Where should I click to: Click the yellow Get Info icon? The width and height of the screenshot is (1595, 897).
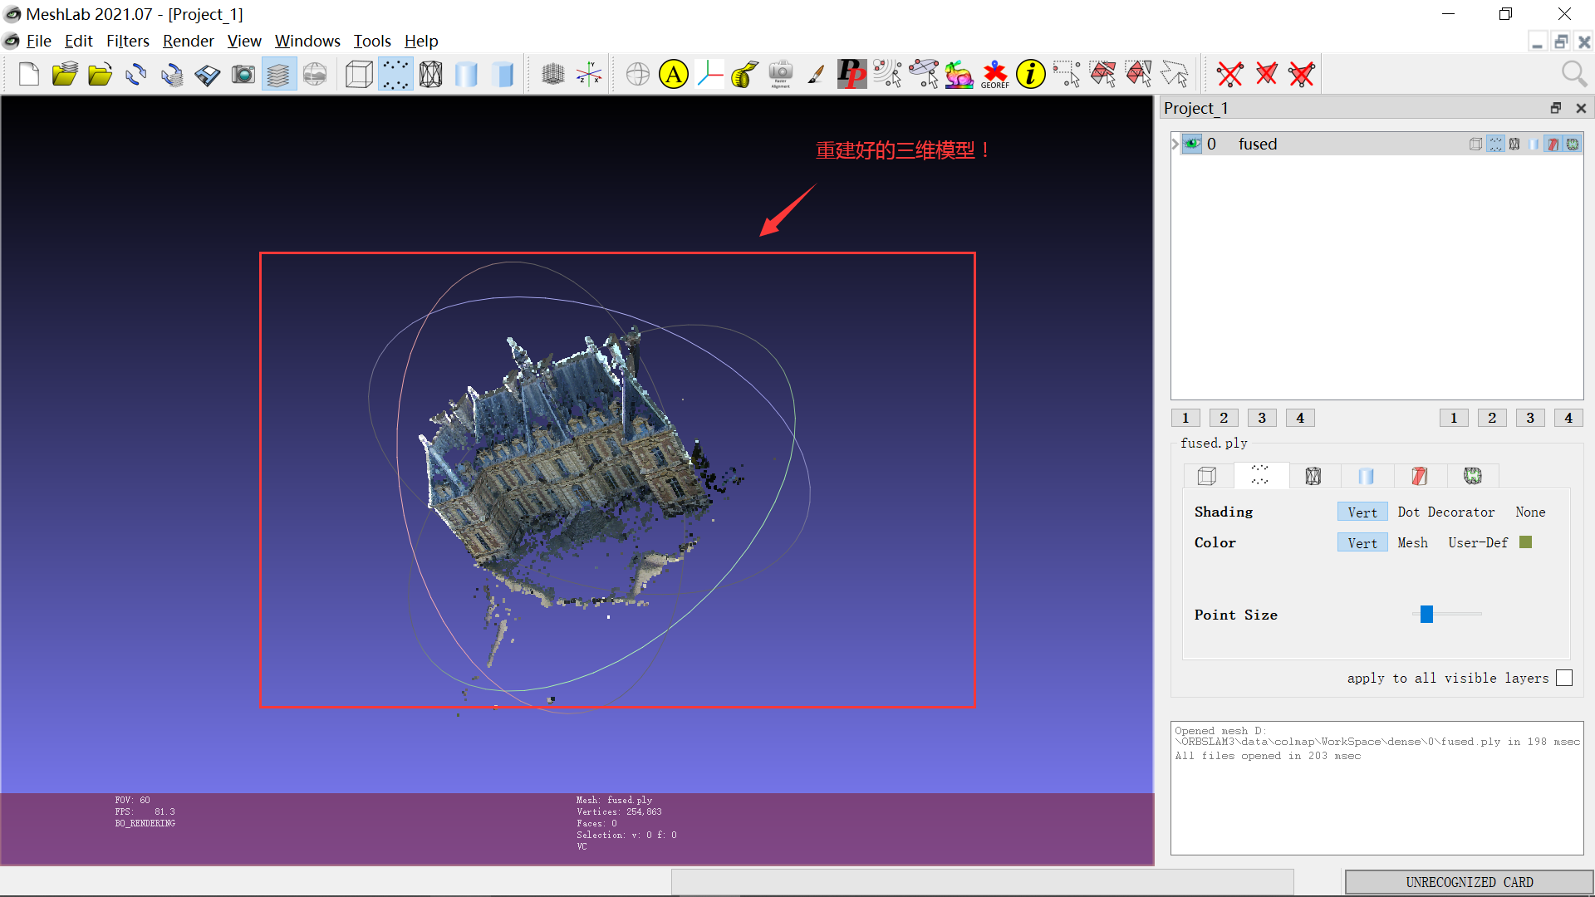(x=1031, y=75)
